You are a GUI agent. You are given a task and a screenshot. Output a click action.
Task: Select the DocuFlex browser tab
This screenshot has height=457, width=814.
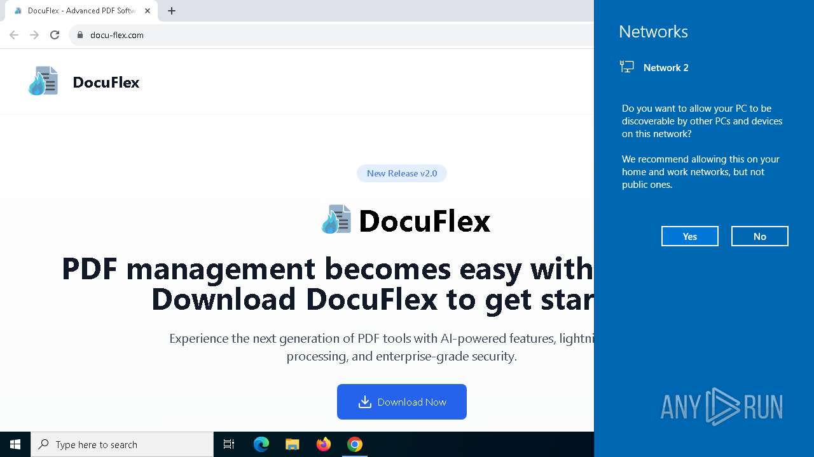pos(81,11)
